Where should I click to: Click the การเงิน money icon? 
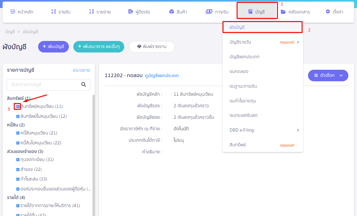[x=209, y=12]
